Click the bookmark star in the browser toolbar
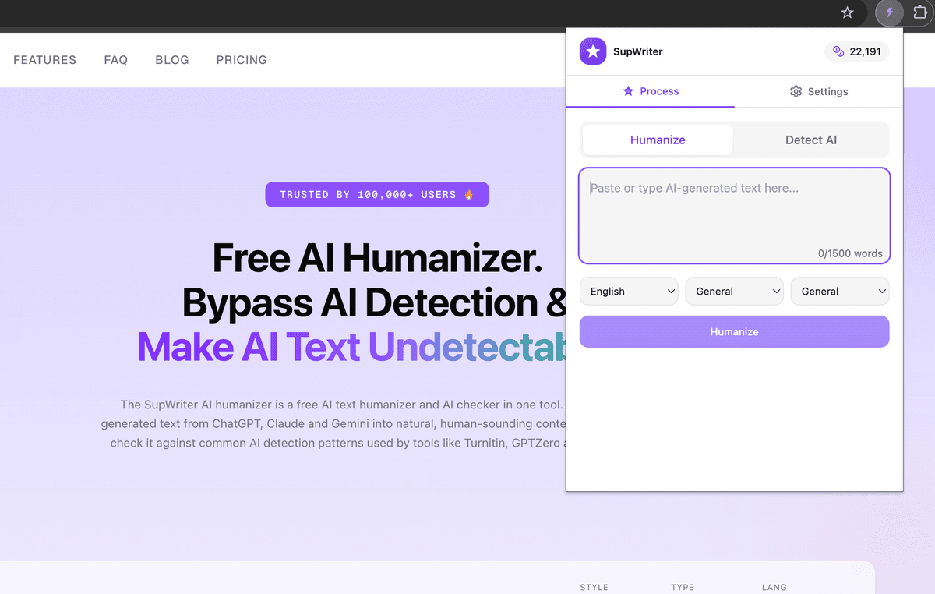 [847, 13]
